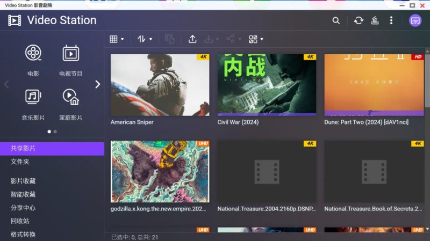Click the purple streaming cast icon
The height and width of the screenshot is (241, 430).
(415, 20)
